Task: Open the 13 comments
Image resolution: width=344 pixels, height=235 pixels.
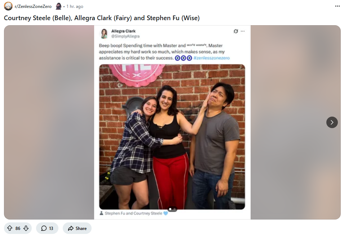Action: [x=47, y=228]
